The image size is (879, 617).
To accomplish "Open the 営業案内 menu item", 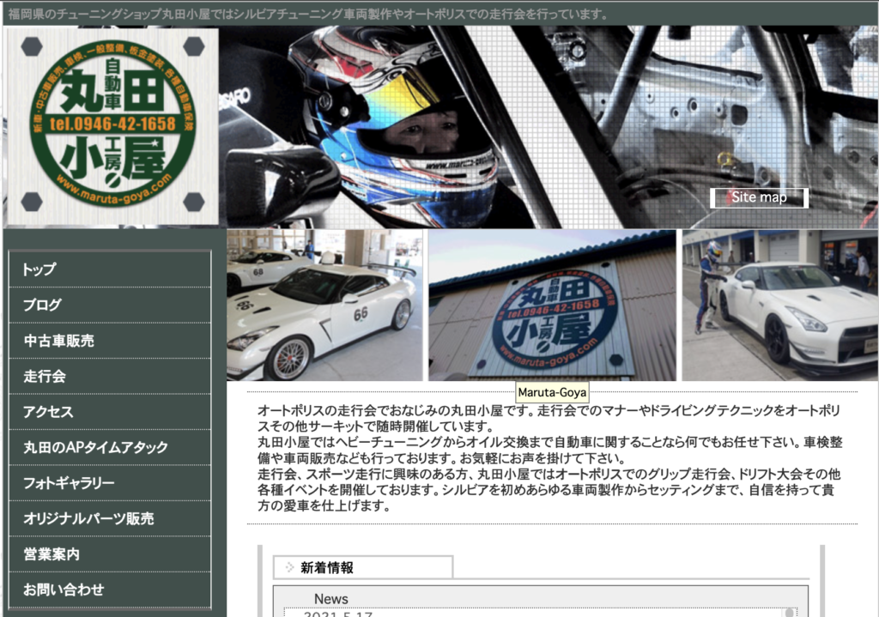I will pos(109,554).
